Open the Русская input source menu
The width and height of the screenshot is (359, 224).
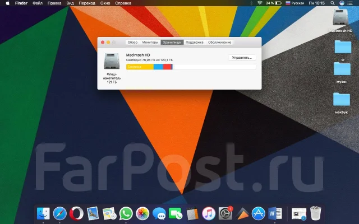295,3
